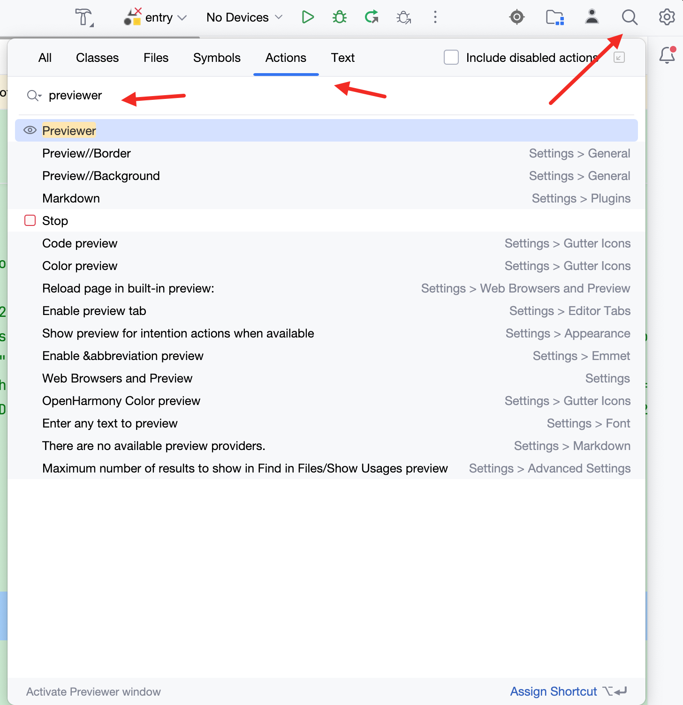This screenshot has width=683, height=705.
Task: Click the Build hammer icon
Action: pyautogui.click(x=84, y=18)
